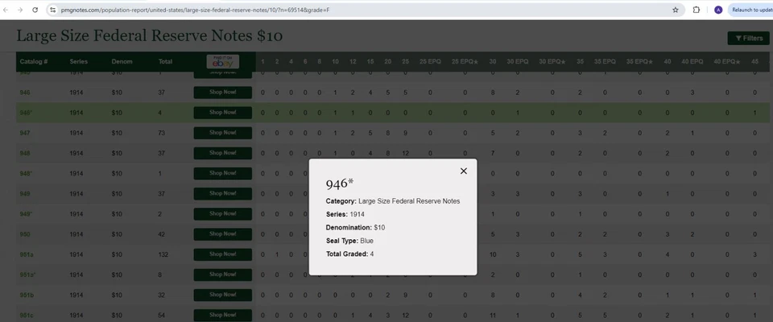The image size is (773, 322).
Task: Select the address bar URL
Action: 195,10
